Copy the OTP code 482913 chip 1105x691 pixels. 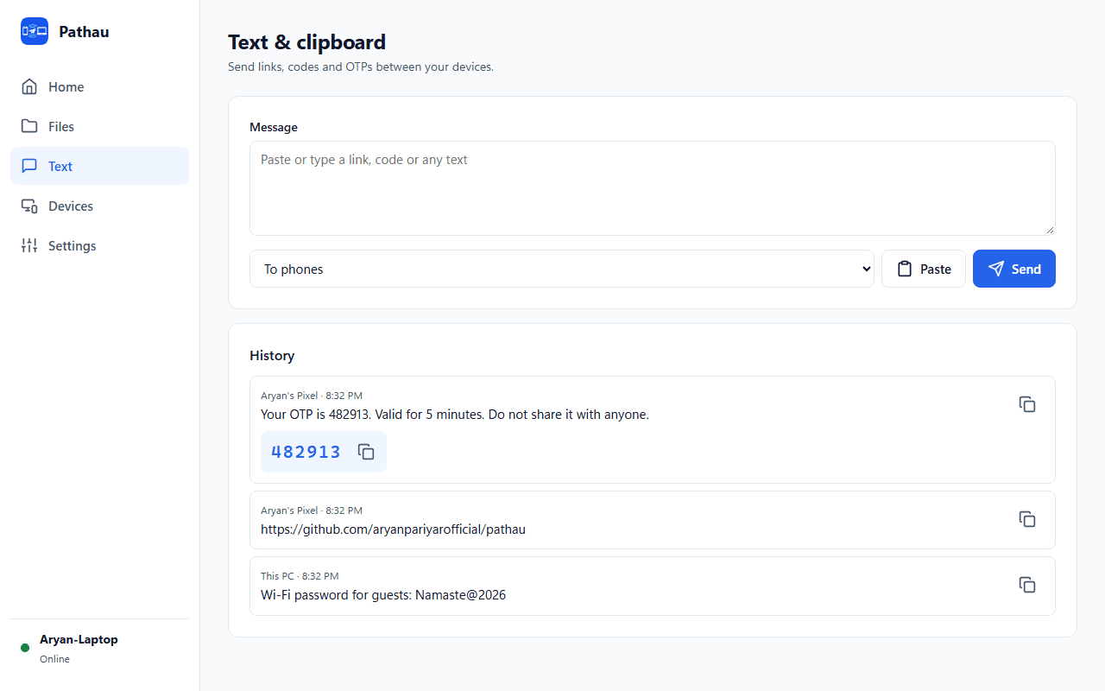(x=366, y=452)
